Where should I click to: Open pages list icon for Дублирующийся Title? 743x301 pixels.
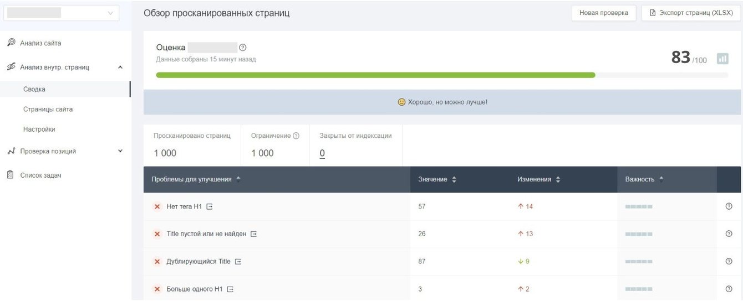238,261
